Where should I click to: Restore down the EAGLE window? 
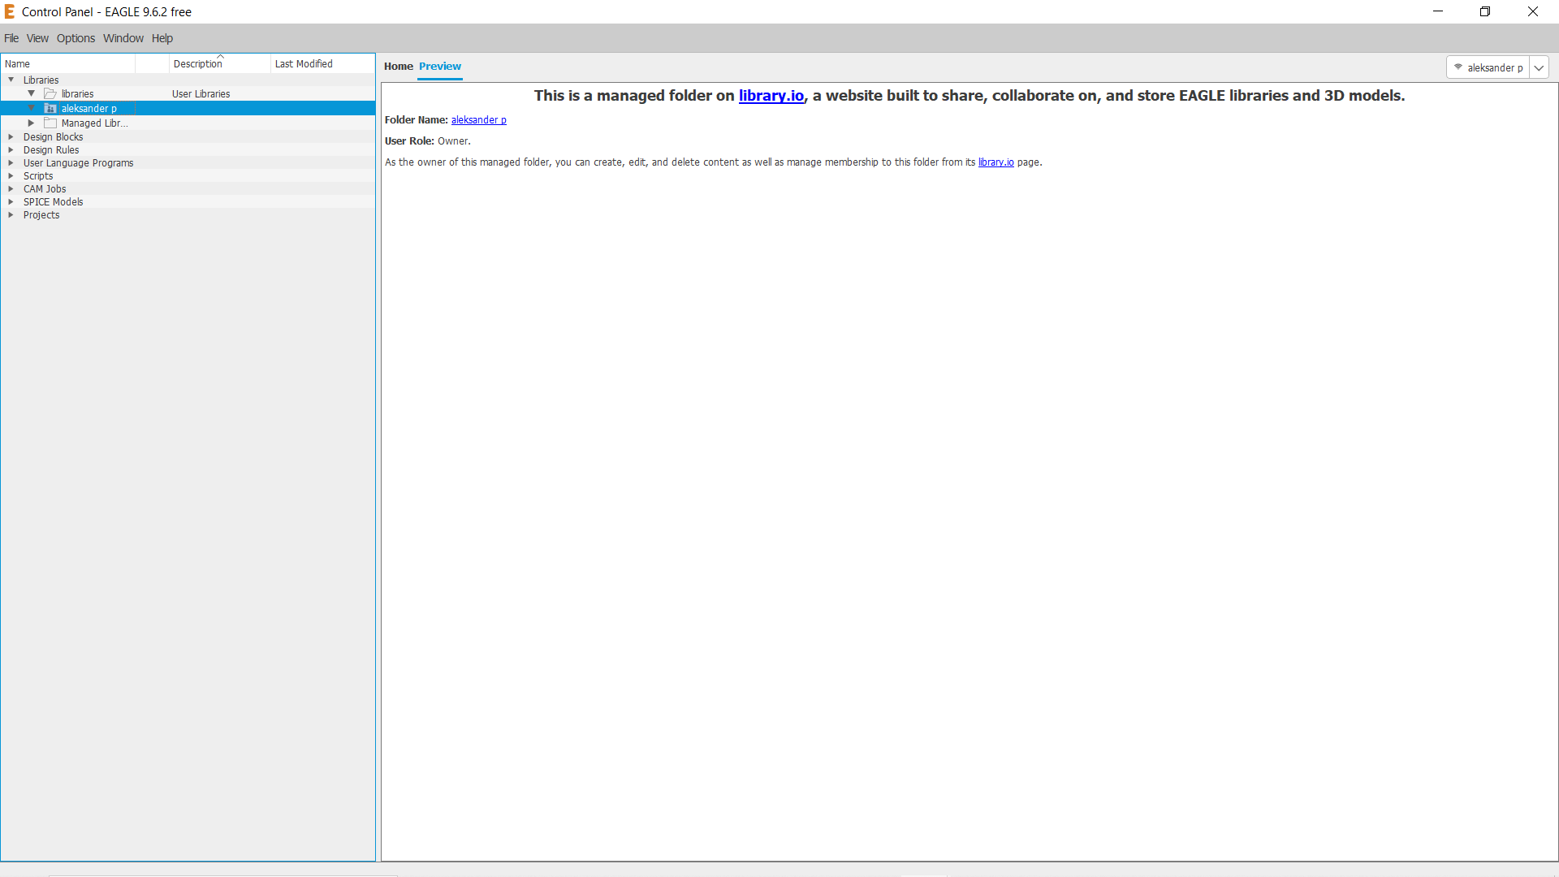pos(1485,11)
